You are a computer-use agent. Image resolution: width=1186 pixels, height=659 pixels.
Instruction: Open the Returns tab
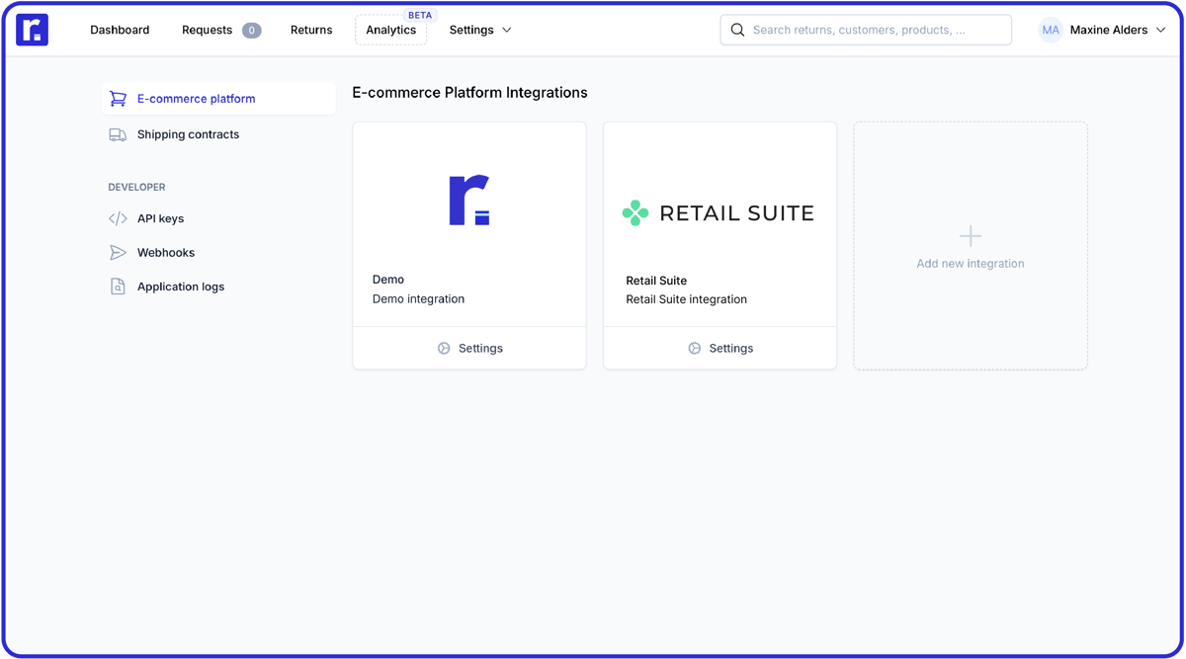point(311,30)
